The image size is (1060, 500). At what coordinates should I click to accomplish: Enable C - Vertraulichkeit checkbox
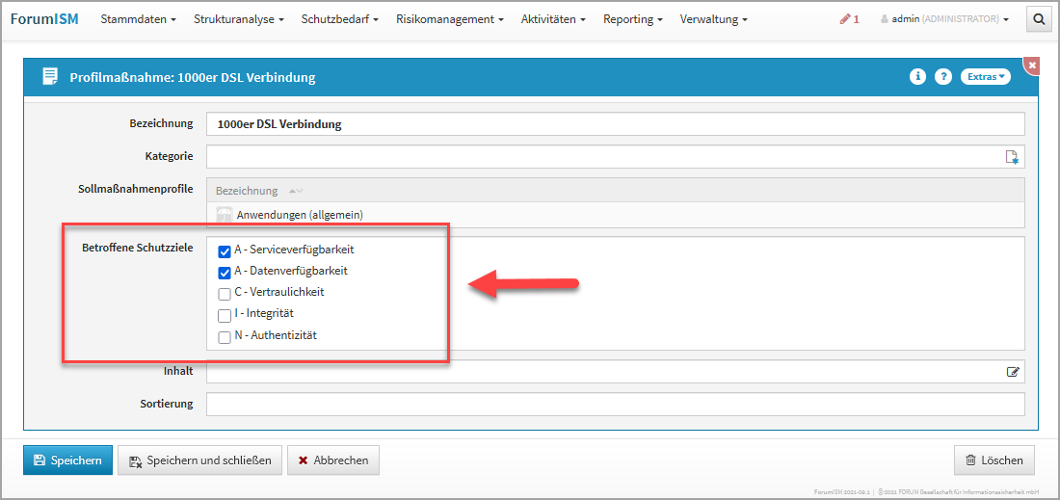[225, 295]
